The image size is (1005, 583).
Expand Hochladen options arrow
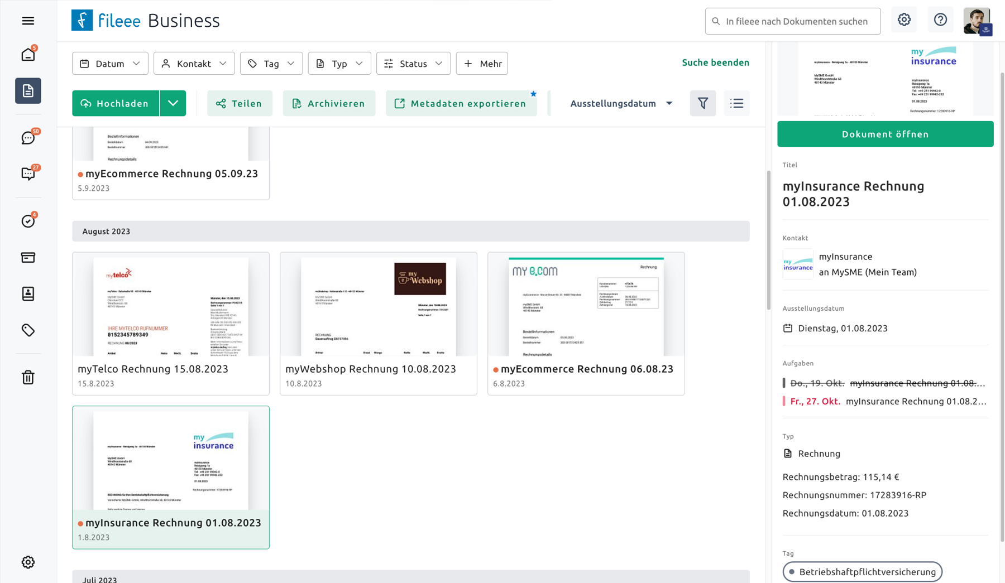(173, 103)
